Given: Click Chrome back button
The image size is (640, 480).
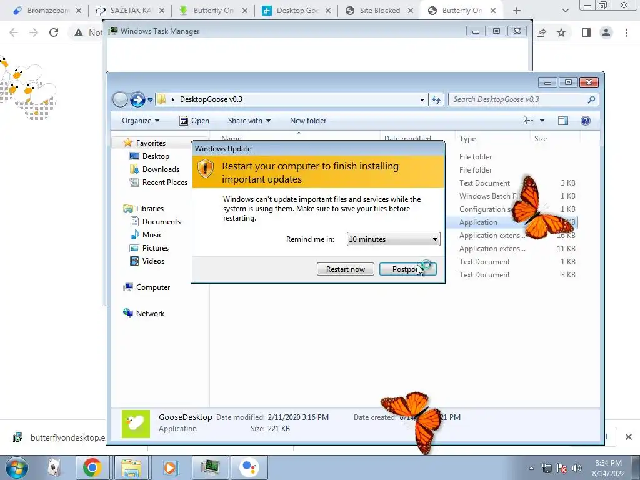Looking at the screenshot, I should point(14,32).
